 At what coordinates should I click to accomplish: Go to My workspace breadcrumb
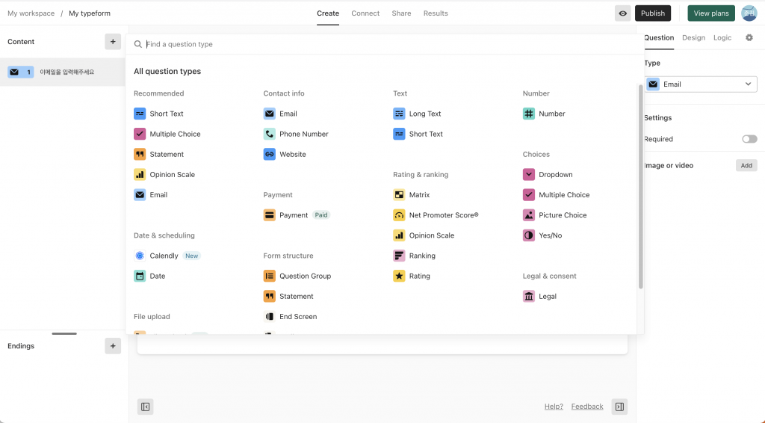pos(31,13)
